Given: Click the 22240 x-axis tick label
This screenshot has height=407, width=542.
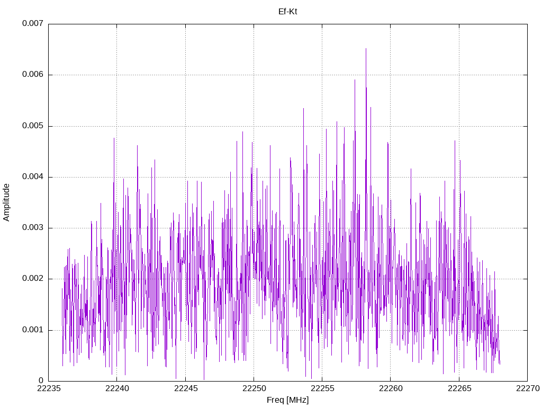Looking at the screenshot, I should click(x=117, y=388).
